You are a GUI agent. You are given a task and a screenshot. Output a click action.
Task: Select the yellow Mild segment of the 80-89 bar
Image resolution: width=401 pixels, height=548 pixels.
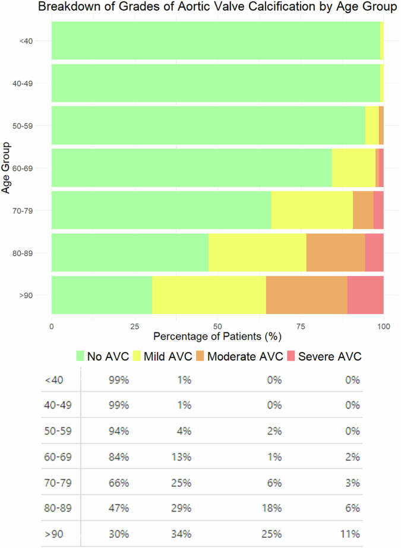point(257,253)
